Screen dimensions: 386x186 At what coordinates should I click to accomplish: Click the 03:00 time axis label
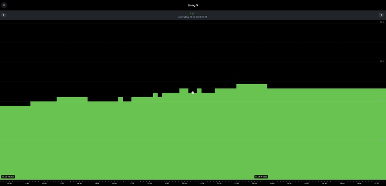coord(307,183)
